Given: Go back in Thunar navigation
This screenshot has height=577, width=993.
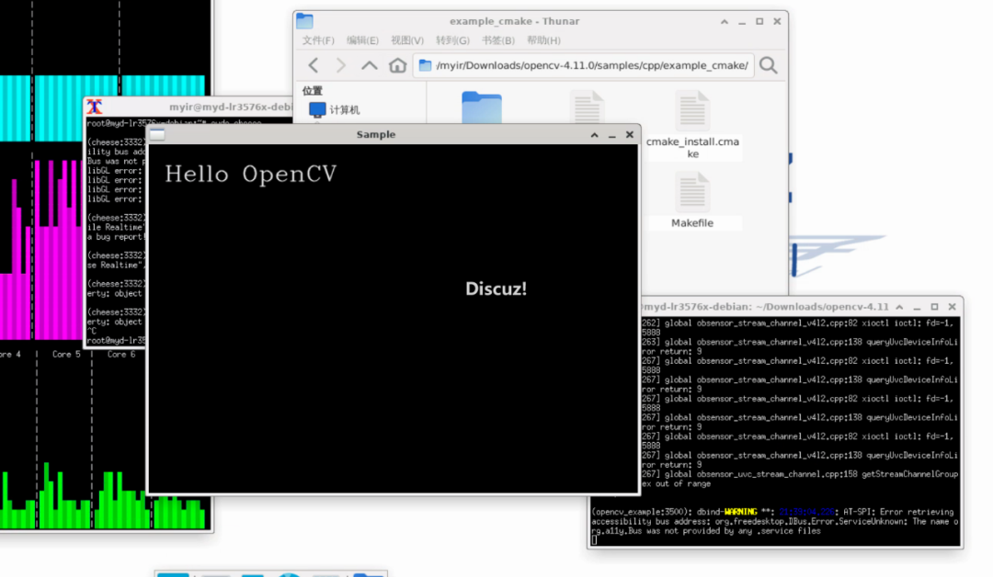Looking at the screenshot, I should 314,65.
